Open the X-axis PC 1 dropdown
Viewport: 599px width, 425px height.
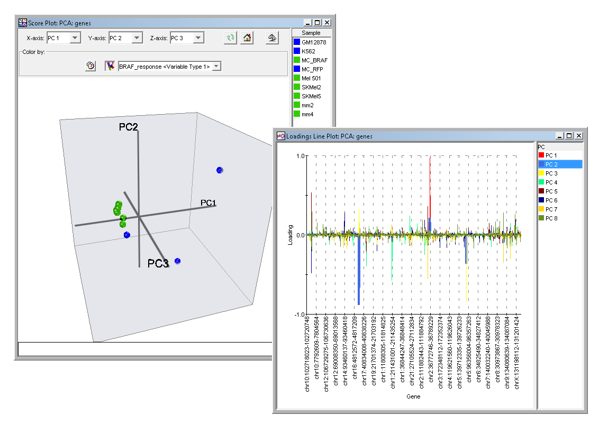tap(75, 38)
